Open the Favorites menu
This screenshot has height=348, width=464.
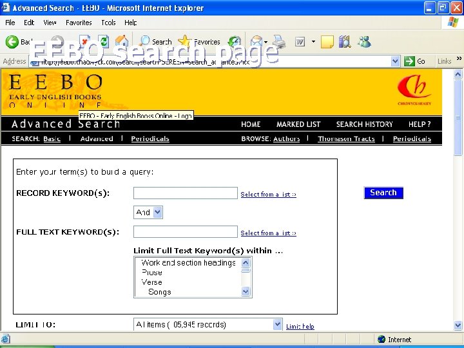pos(79,23)
